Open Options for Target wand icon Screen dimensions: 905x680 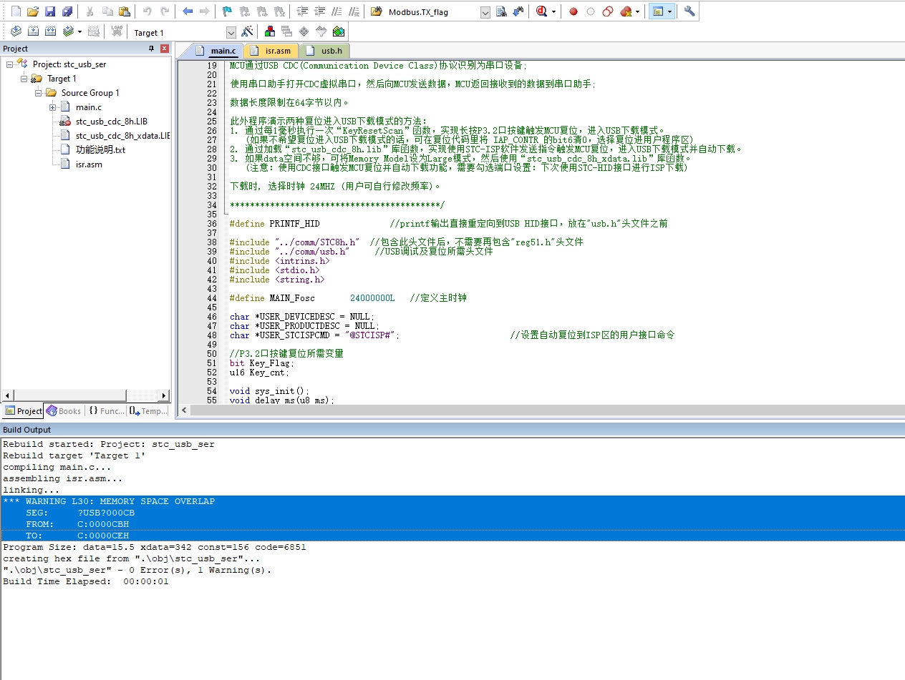tap(247, 31)
